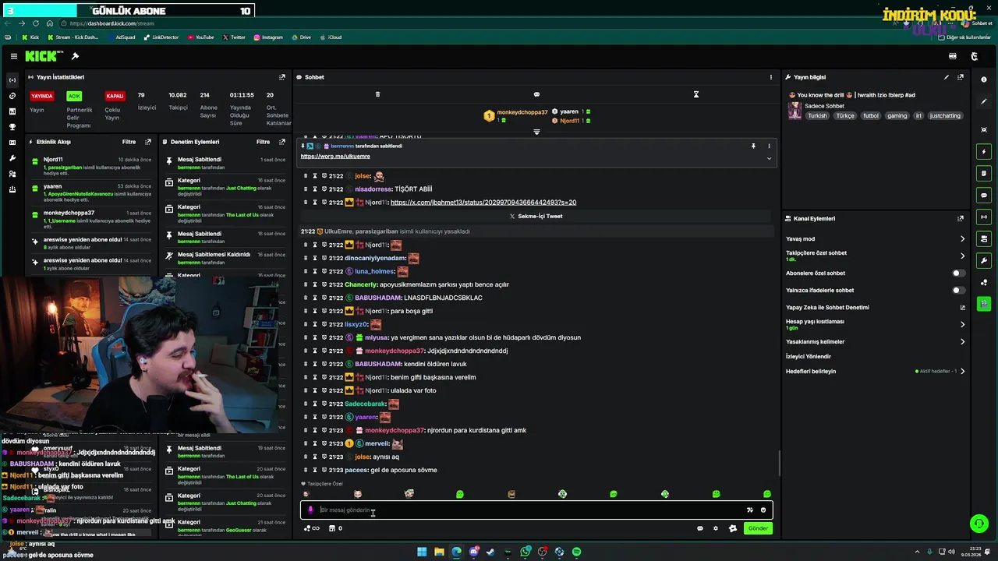The image size is (998, 561).
Task: Open the community users icon in left sidebar
Action: pyautogui.click(x=12, y=174)
